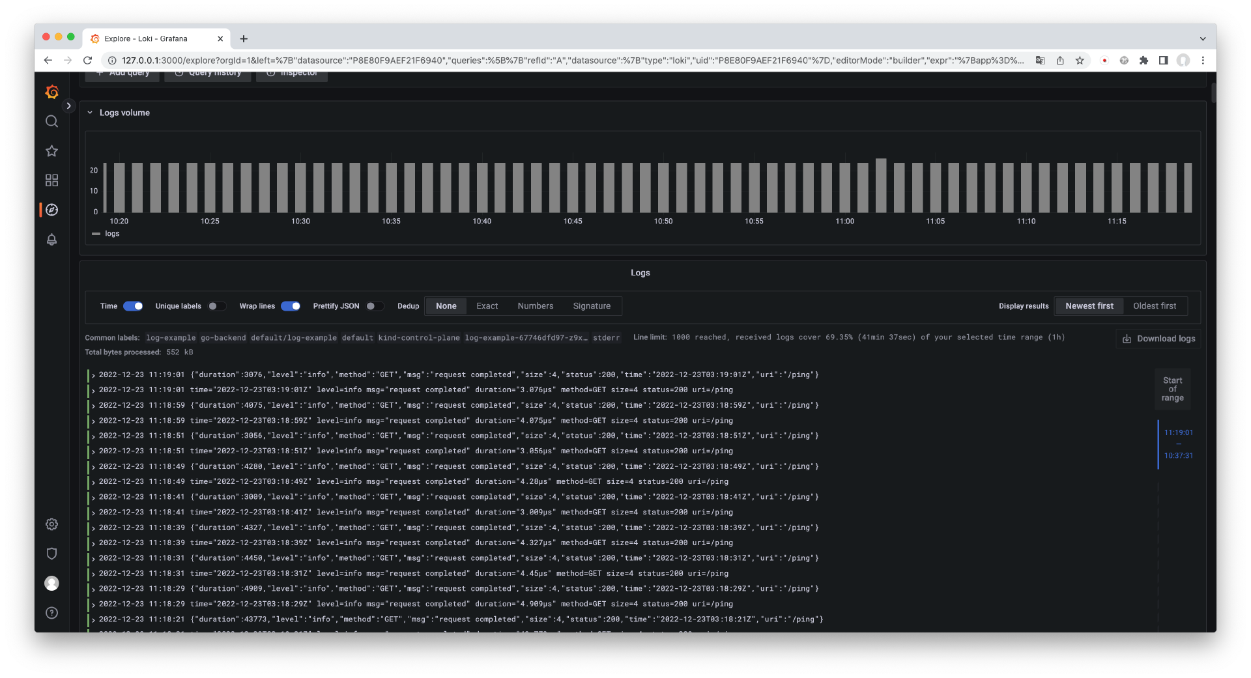This screenshot has width=1251, height=678.
Task: Jump to the Start of range
Action: pos(1172,389)
